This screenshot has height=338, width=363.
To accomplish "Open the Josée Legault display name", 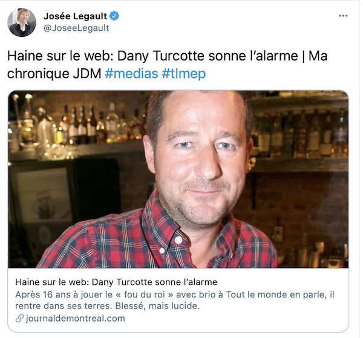I will click(75, 16).
